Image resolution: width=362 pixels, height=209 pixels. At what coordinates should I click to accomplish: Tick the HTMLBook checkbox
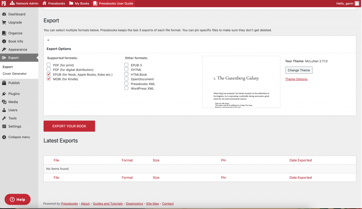pos(126,74)
